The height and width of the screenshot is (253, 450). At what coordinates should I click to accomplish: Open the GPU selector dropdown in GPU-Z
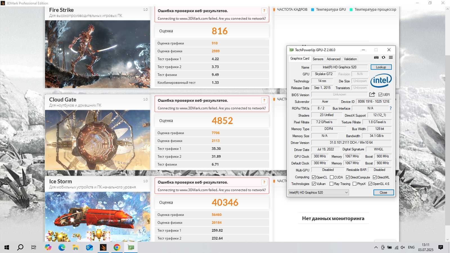[319, 192]
